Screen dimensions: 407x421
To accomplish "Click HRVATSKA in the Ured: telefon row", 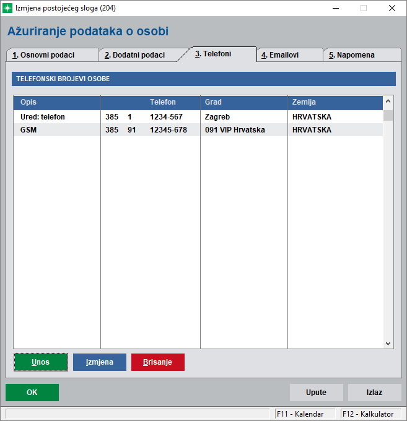I will [x=312, y=117].
